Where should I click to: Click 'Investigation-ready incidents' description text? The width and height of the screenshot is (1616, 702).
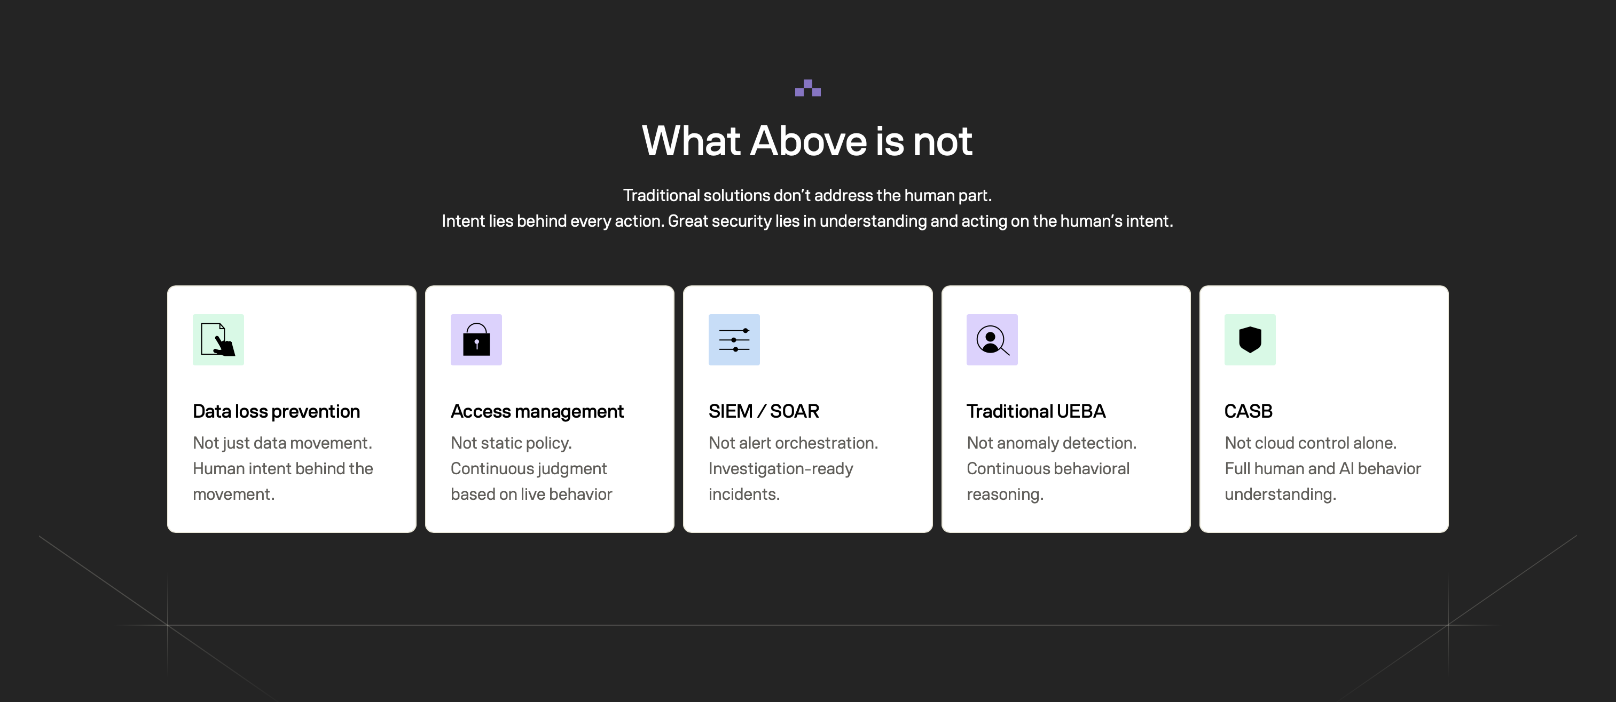coord(780,481)
